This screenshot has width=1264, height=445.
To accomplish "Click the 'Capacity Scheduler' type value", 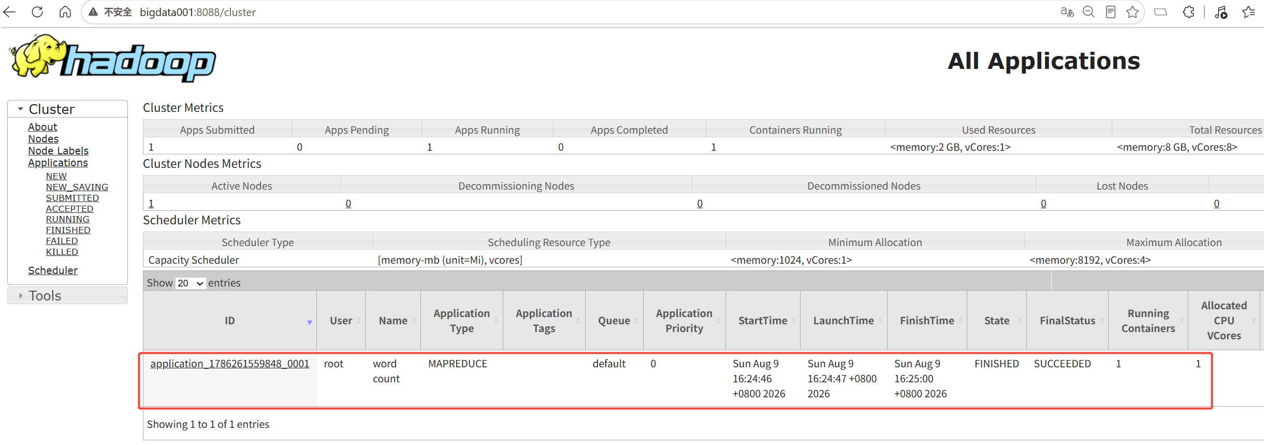I will click(x=194, y=260).
